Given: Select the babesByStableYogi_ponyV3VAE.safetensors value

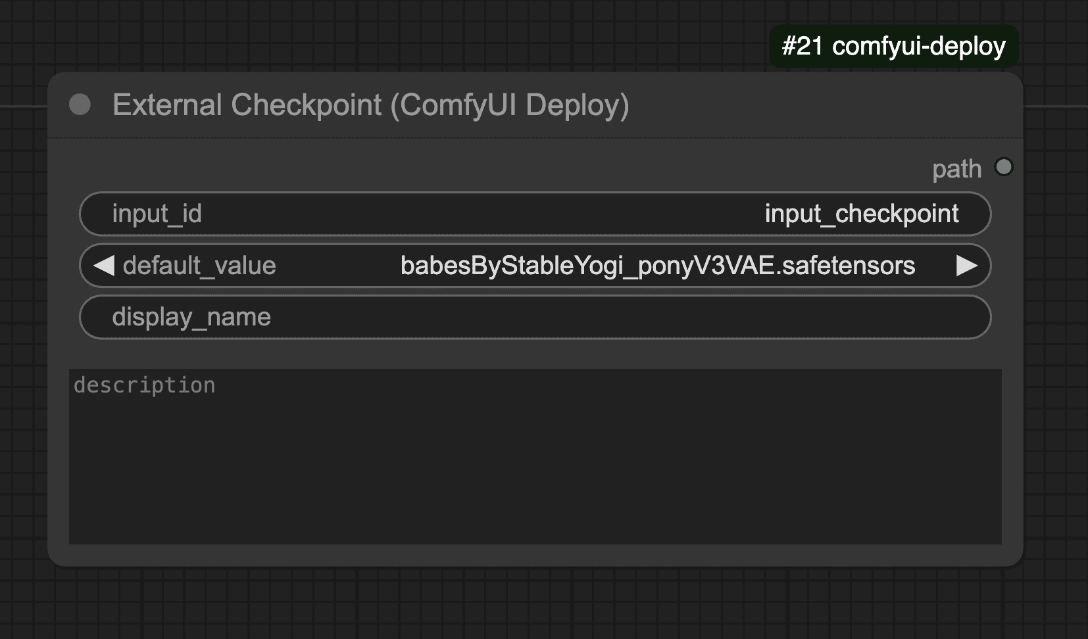Looking at the screenshot, I should click(x=657, y=266).
